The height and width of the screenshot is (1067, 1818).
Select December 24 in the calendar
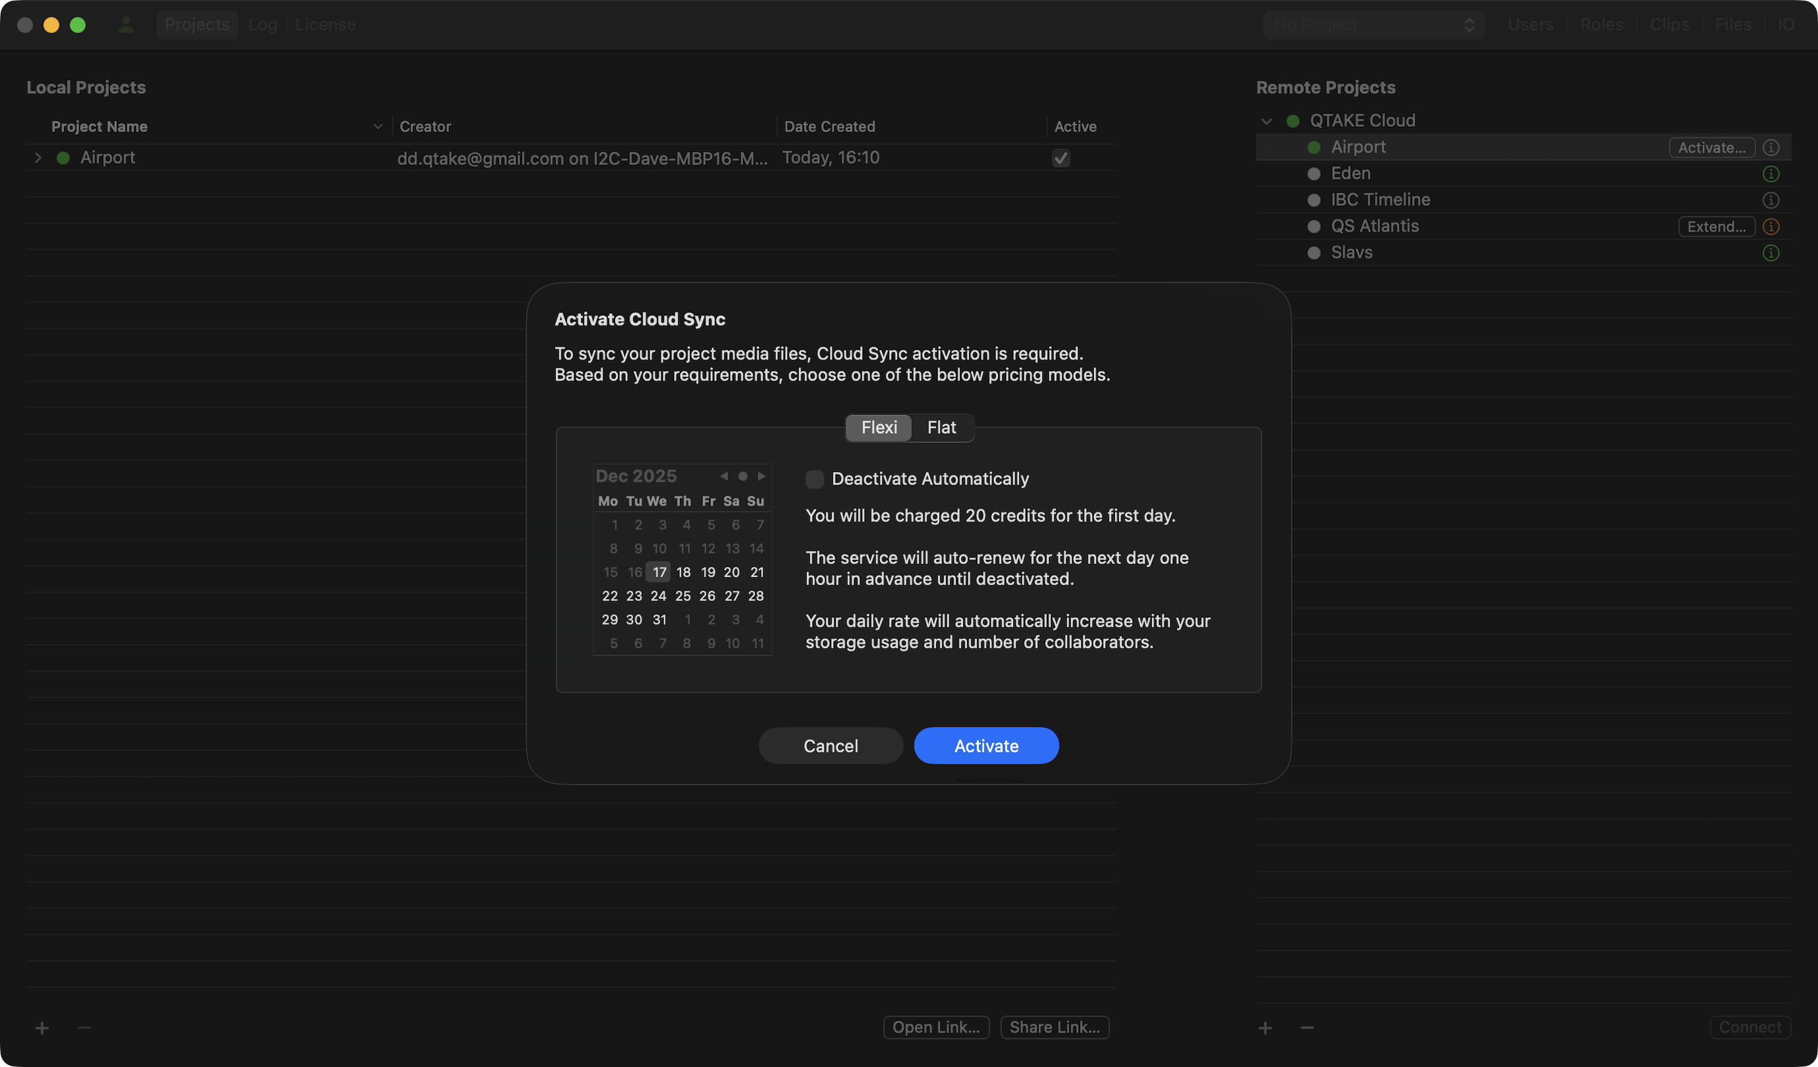(658, 596)
